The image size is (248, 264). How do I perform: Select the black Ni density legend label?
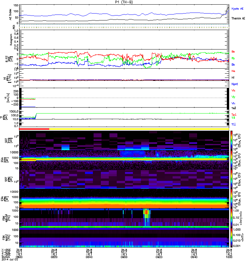pyautogui.click(x=233, y=78)
